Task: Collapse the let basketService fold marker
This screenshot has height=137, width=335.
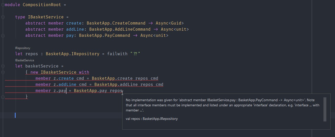Action: (3, 66)
